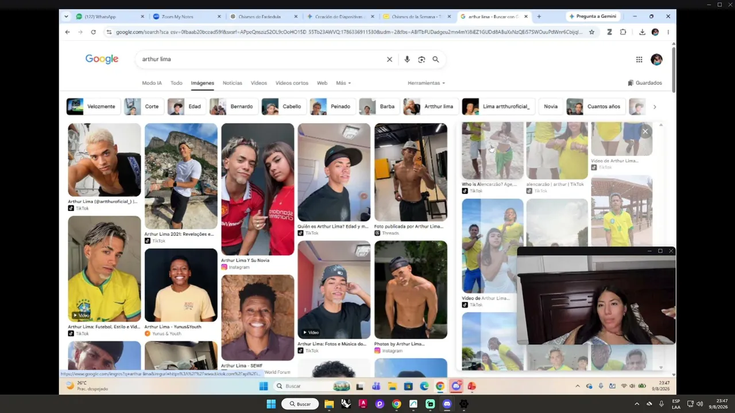The width and height of the screenshot is (735, 413).
Task: Select the Videos results tab
Action: pos(259,83)
